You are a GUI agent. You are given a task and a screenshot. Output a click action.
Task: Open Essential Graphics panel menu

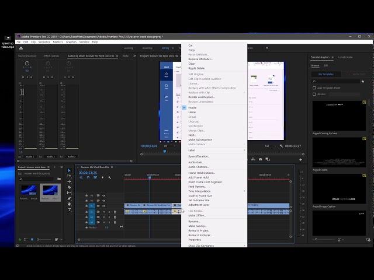(333, 57)
